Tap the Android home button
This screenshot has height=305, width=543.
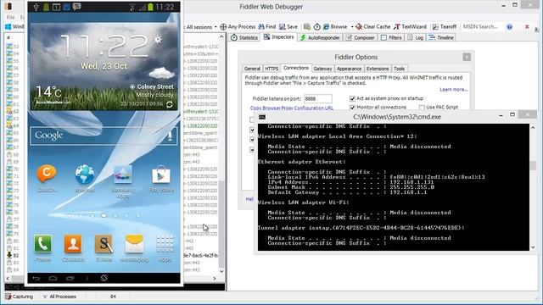click(53, 278)
